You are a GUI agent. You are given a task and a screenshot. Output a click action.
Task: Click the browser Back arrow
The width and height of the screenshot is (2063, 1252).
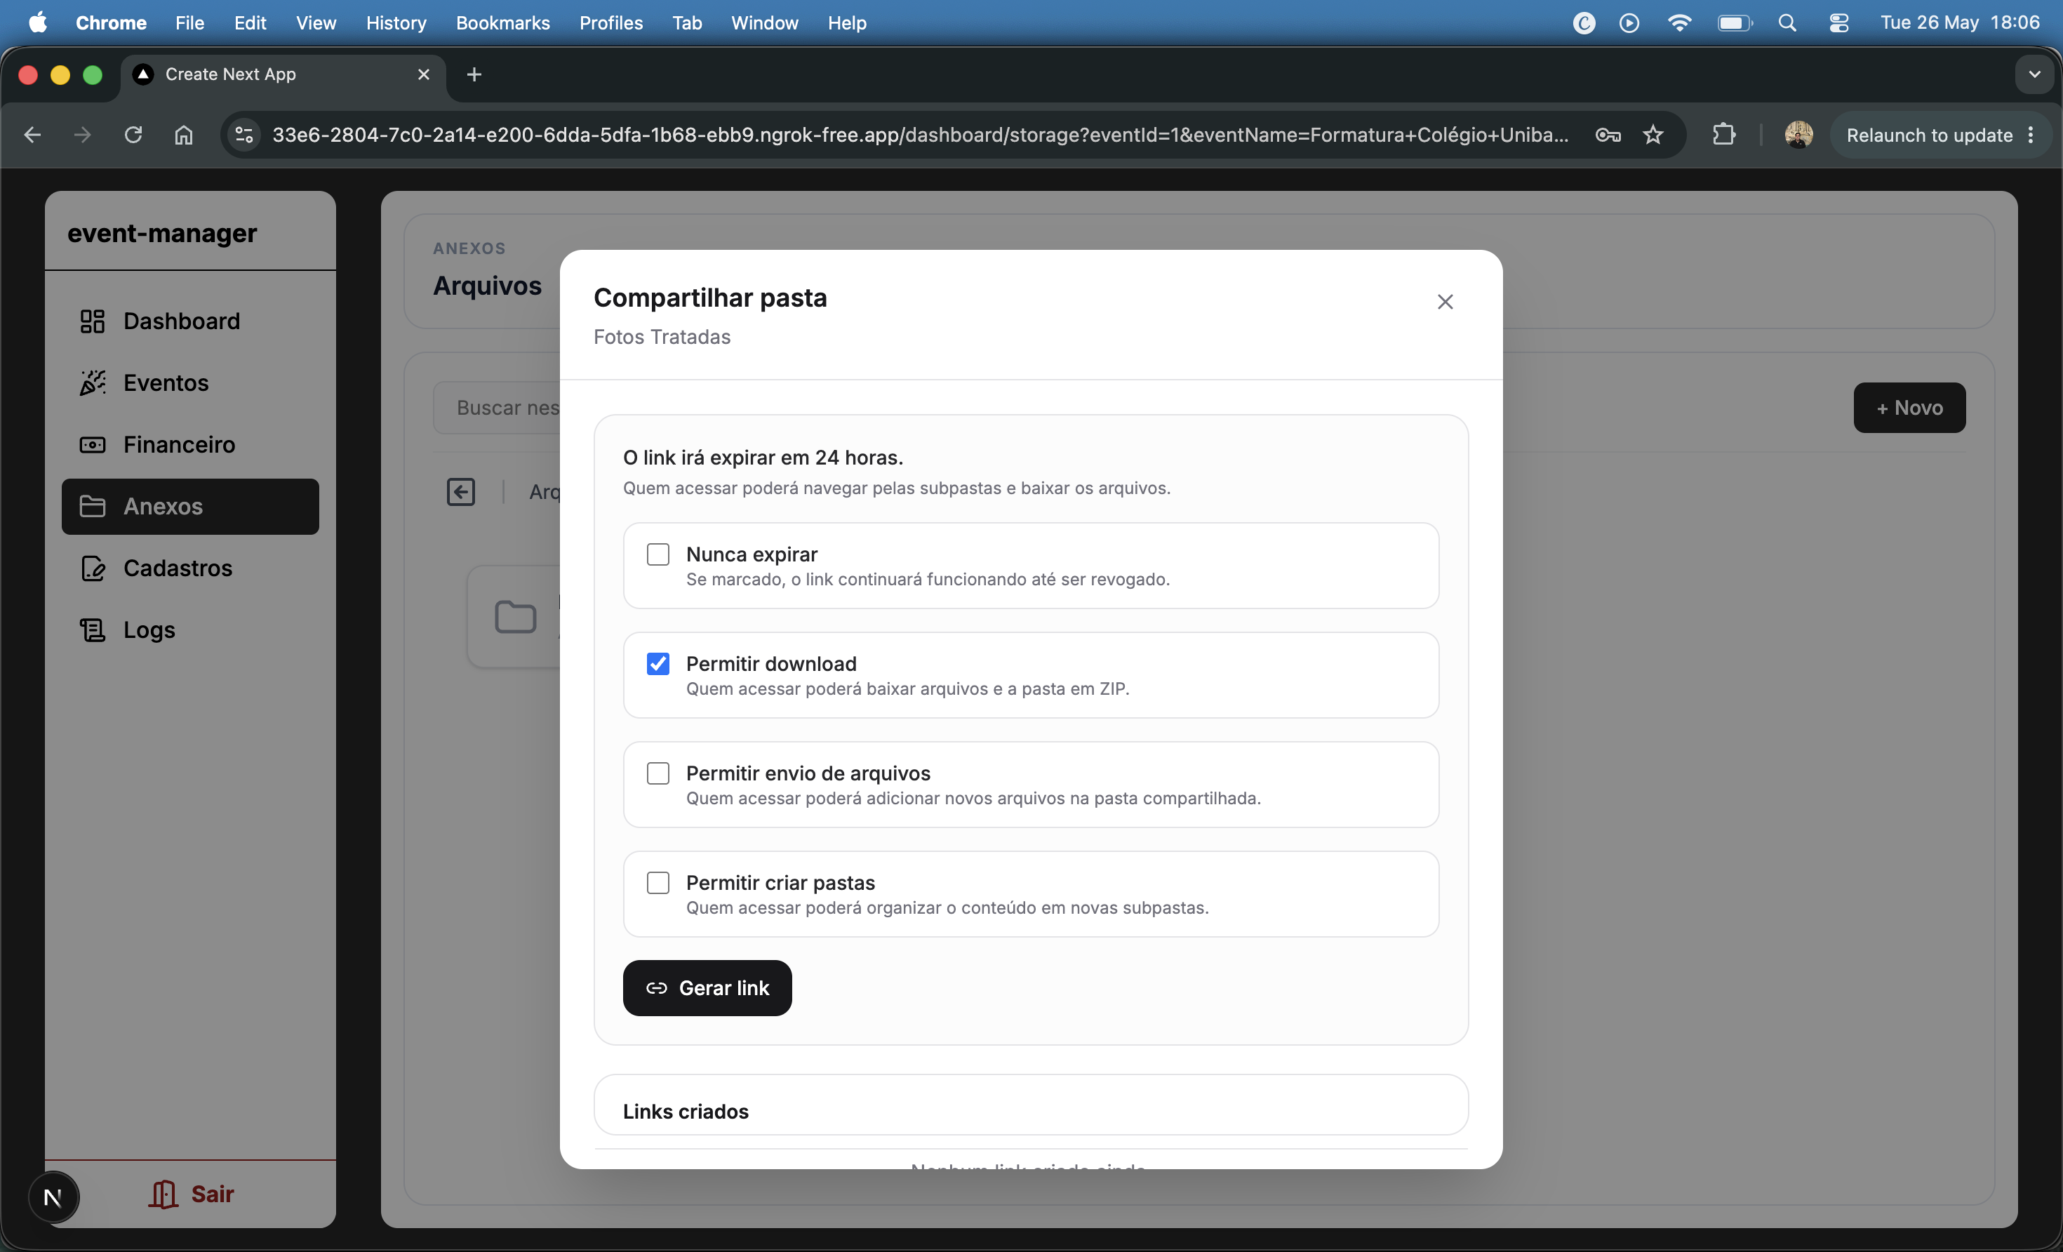33,135
